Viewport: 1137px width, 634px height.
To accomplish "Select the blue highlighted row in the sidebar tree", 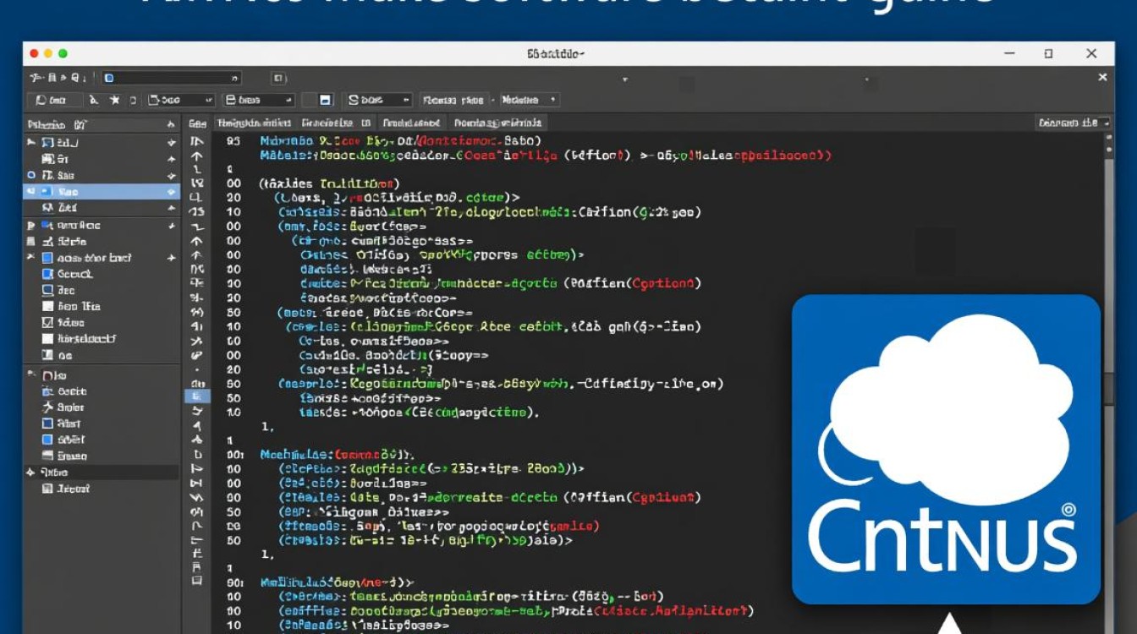I will pos(102,192).
